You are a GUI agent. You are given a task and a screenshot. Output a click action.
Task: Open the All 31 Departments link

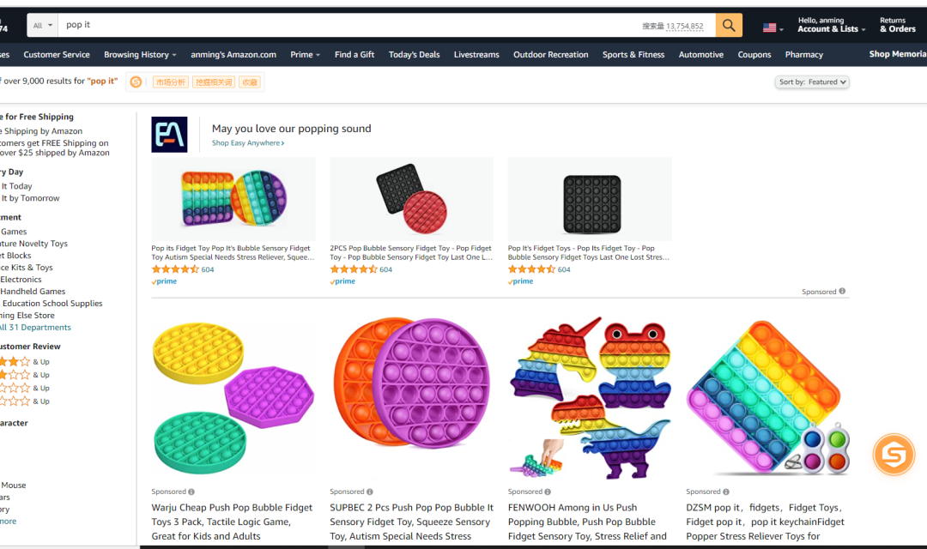coord(35,328)
